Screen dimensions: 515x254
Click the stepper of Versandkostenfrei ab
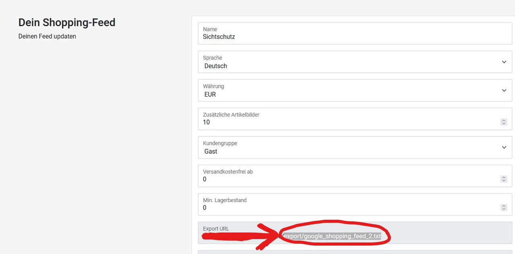pos(504,179)
